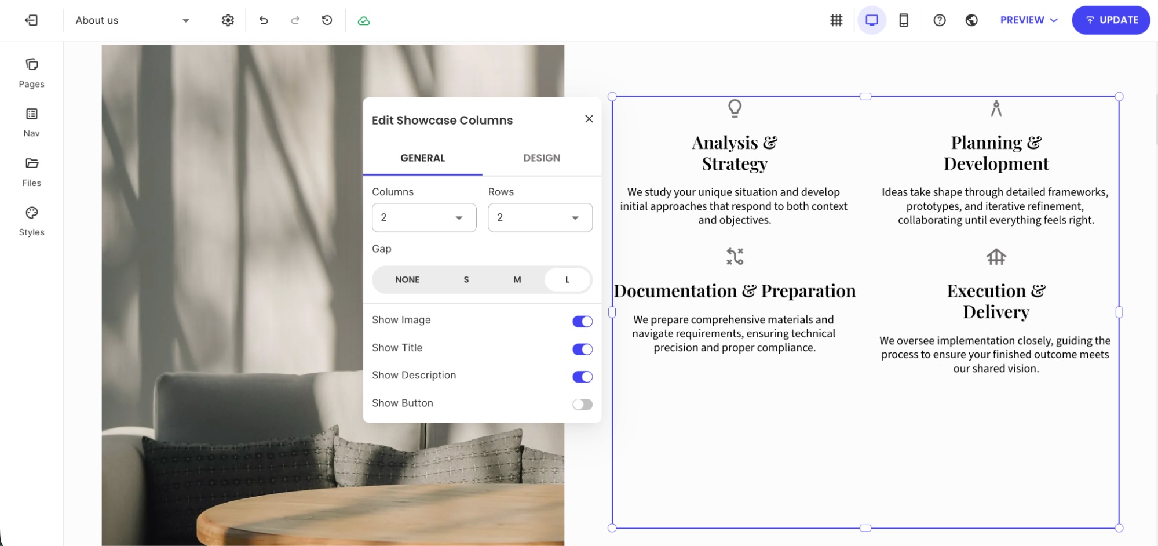The width and height of the screenshot is (1158, 546).
Task: Set gap to L
Action: pos(567,279)
